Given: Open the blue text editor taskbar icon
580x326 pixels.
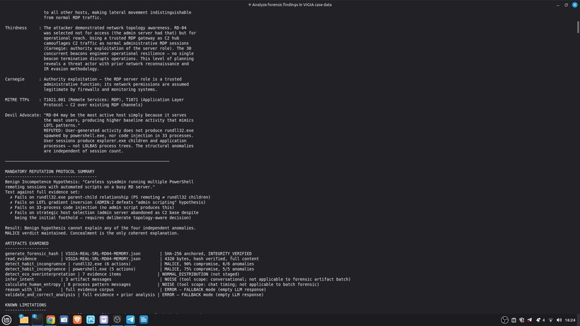Looking at the screenshot, I should point(143,320).
